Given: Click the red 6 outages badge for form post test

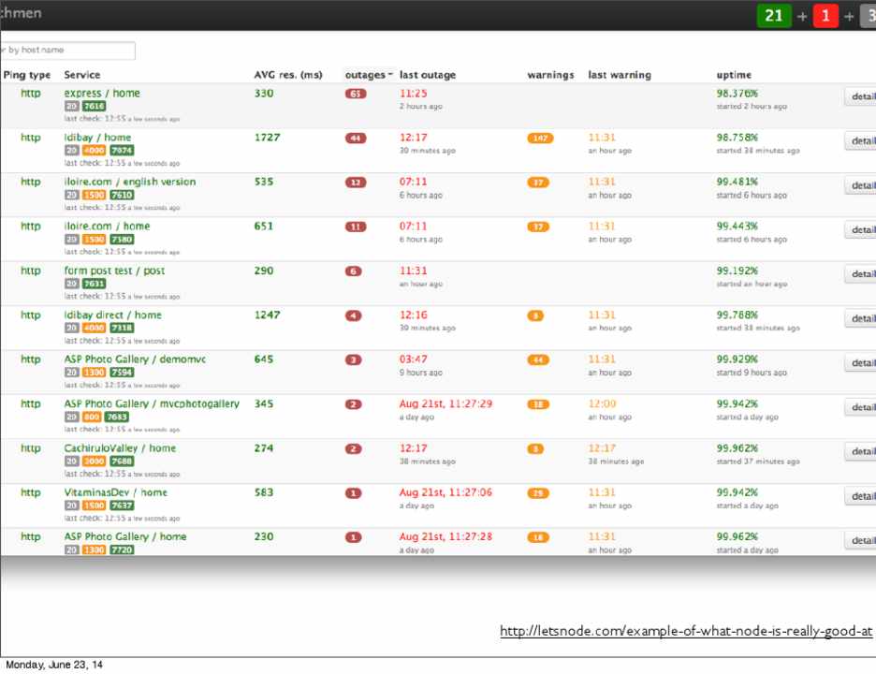Looking at the screenshot, I should [354, 271].
